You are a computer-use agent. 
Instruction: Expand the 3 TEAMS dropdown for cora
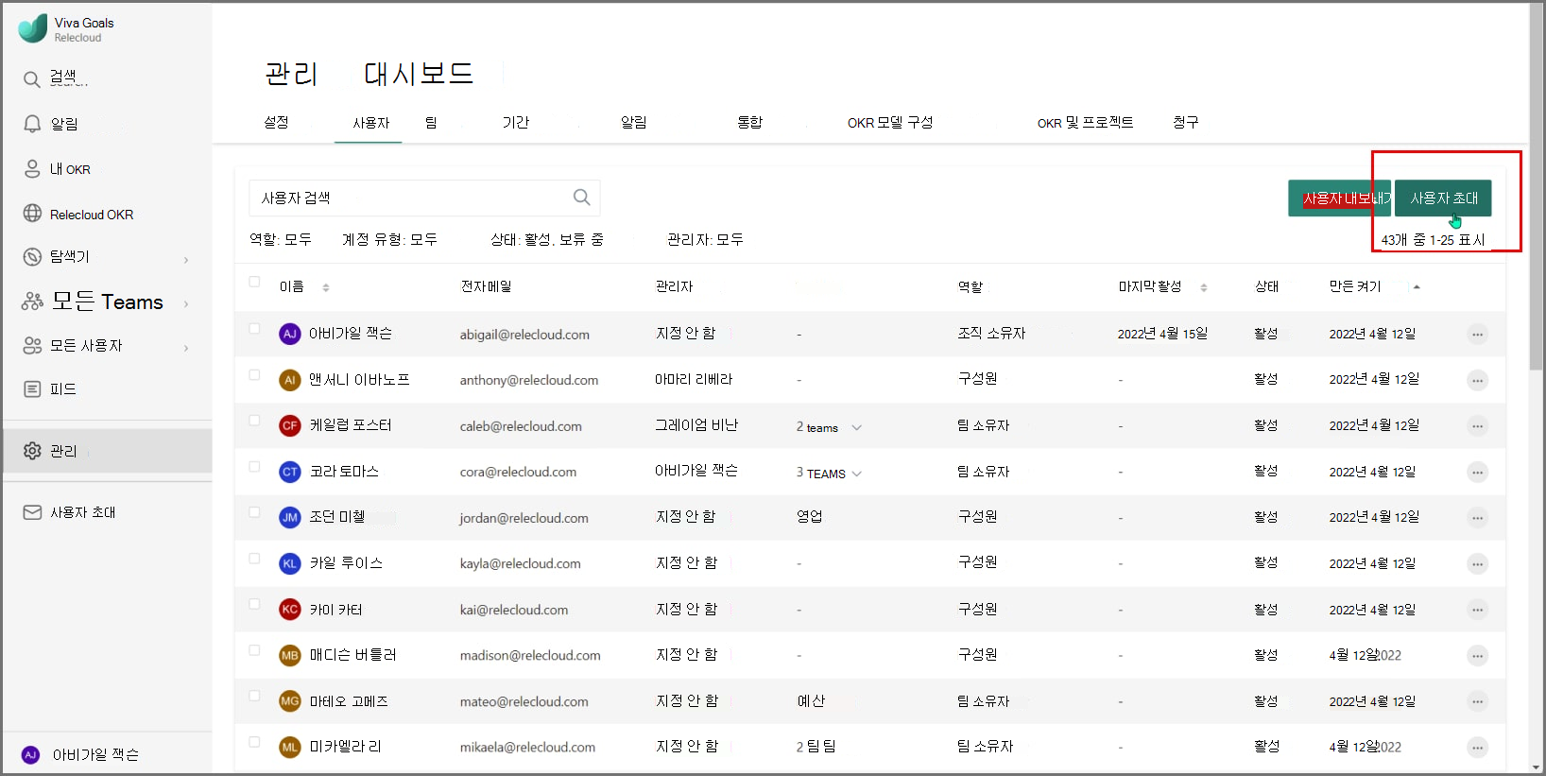click(x=857, y=474)
